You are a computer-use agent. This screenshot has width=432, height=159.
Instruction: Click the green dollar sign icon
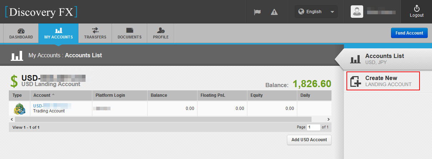point(14,81)
